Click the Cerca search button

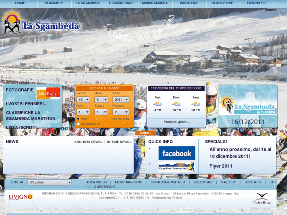[x=145, y=133]
